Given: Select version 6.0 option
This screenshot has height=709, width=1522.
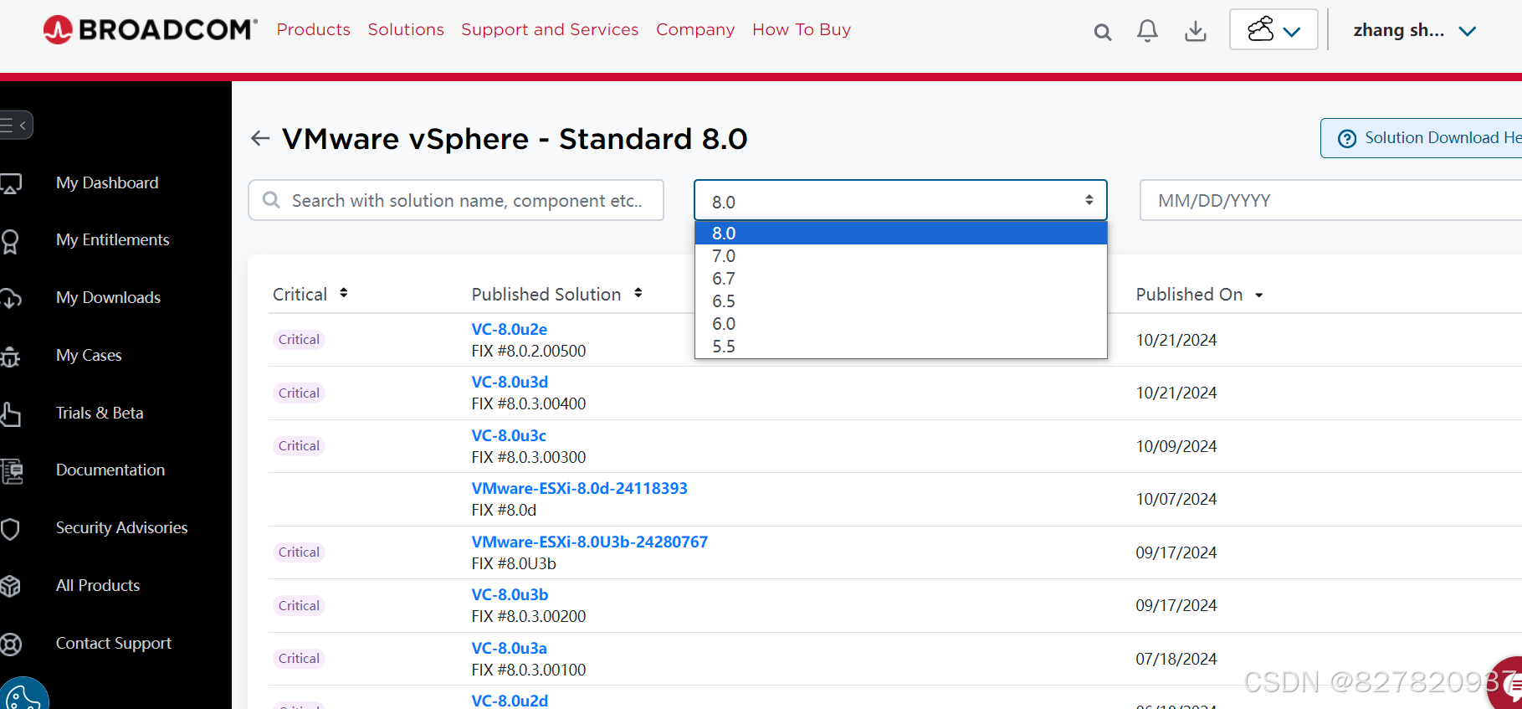Looking at the screenshot, I should (900, 324).
